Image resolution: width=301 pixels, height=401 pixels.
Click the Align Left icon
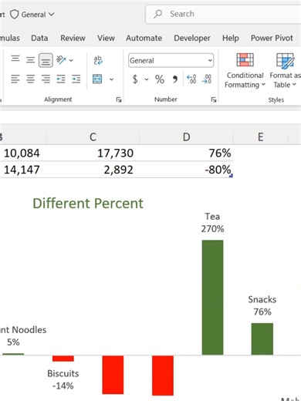pos(15,79)
